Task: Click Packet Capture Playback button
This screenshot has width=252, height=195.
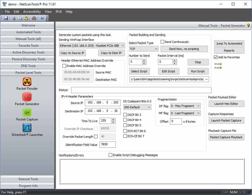Action: [226, 137]
